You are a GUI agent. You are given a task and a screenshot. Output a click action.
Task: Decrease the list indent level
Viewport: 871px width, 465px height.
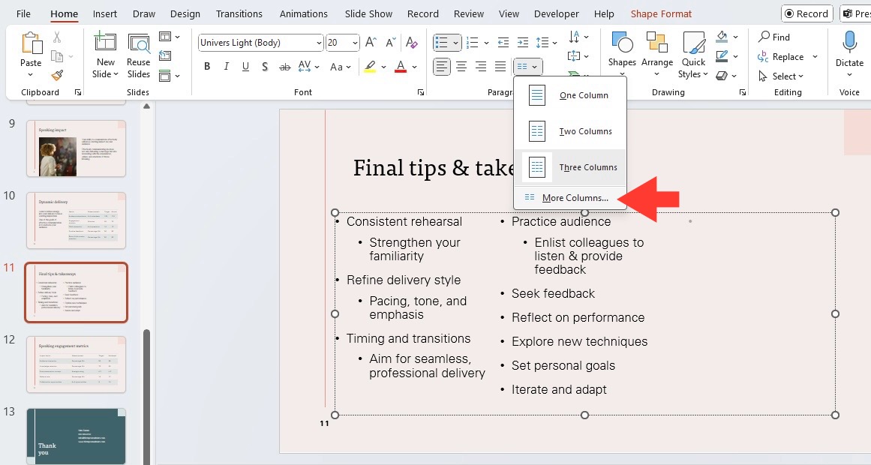pyautogui.click(x=503, y=42)
